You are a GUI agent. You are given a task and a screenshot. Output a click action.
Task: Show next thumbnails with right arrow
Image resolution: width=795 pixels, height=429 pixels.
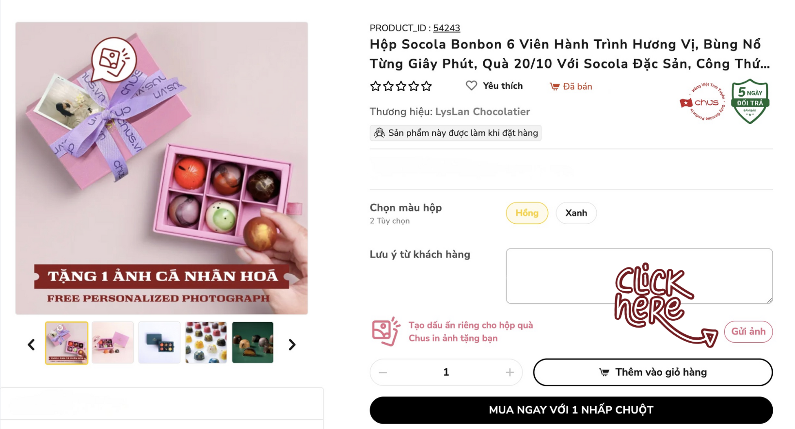click(x=292, y=345)
